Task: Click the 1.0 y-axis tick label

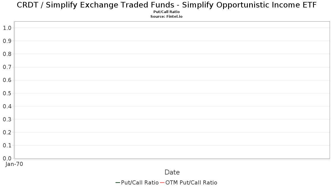Action: (7, 28)
